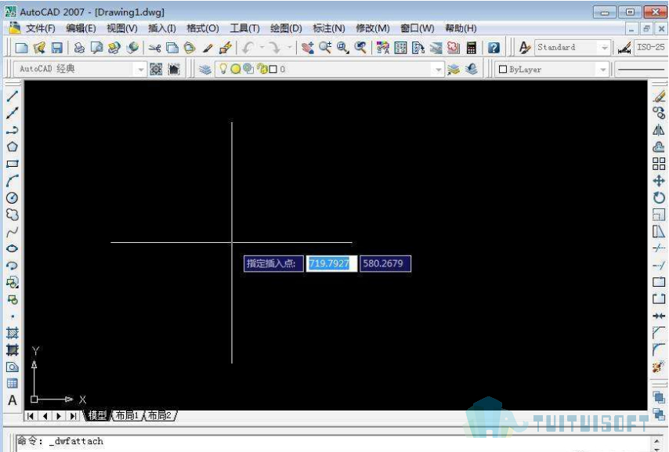Choose the Array tool
This screenshot has width=669, height=452.
(659, 164)
